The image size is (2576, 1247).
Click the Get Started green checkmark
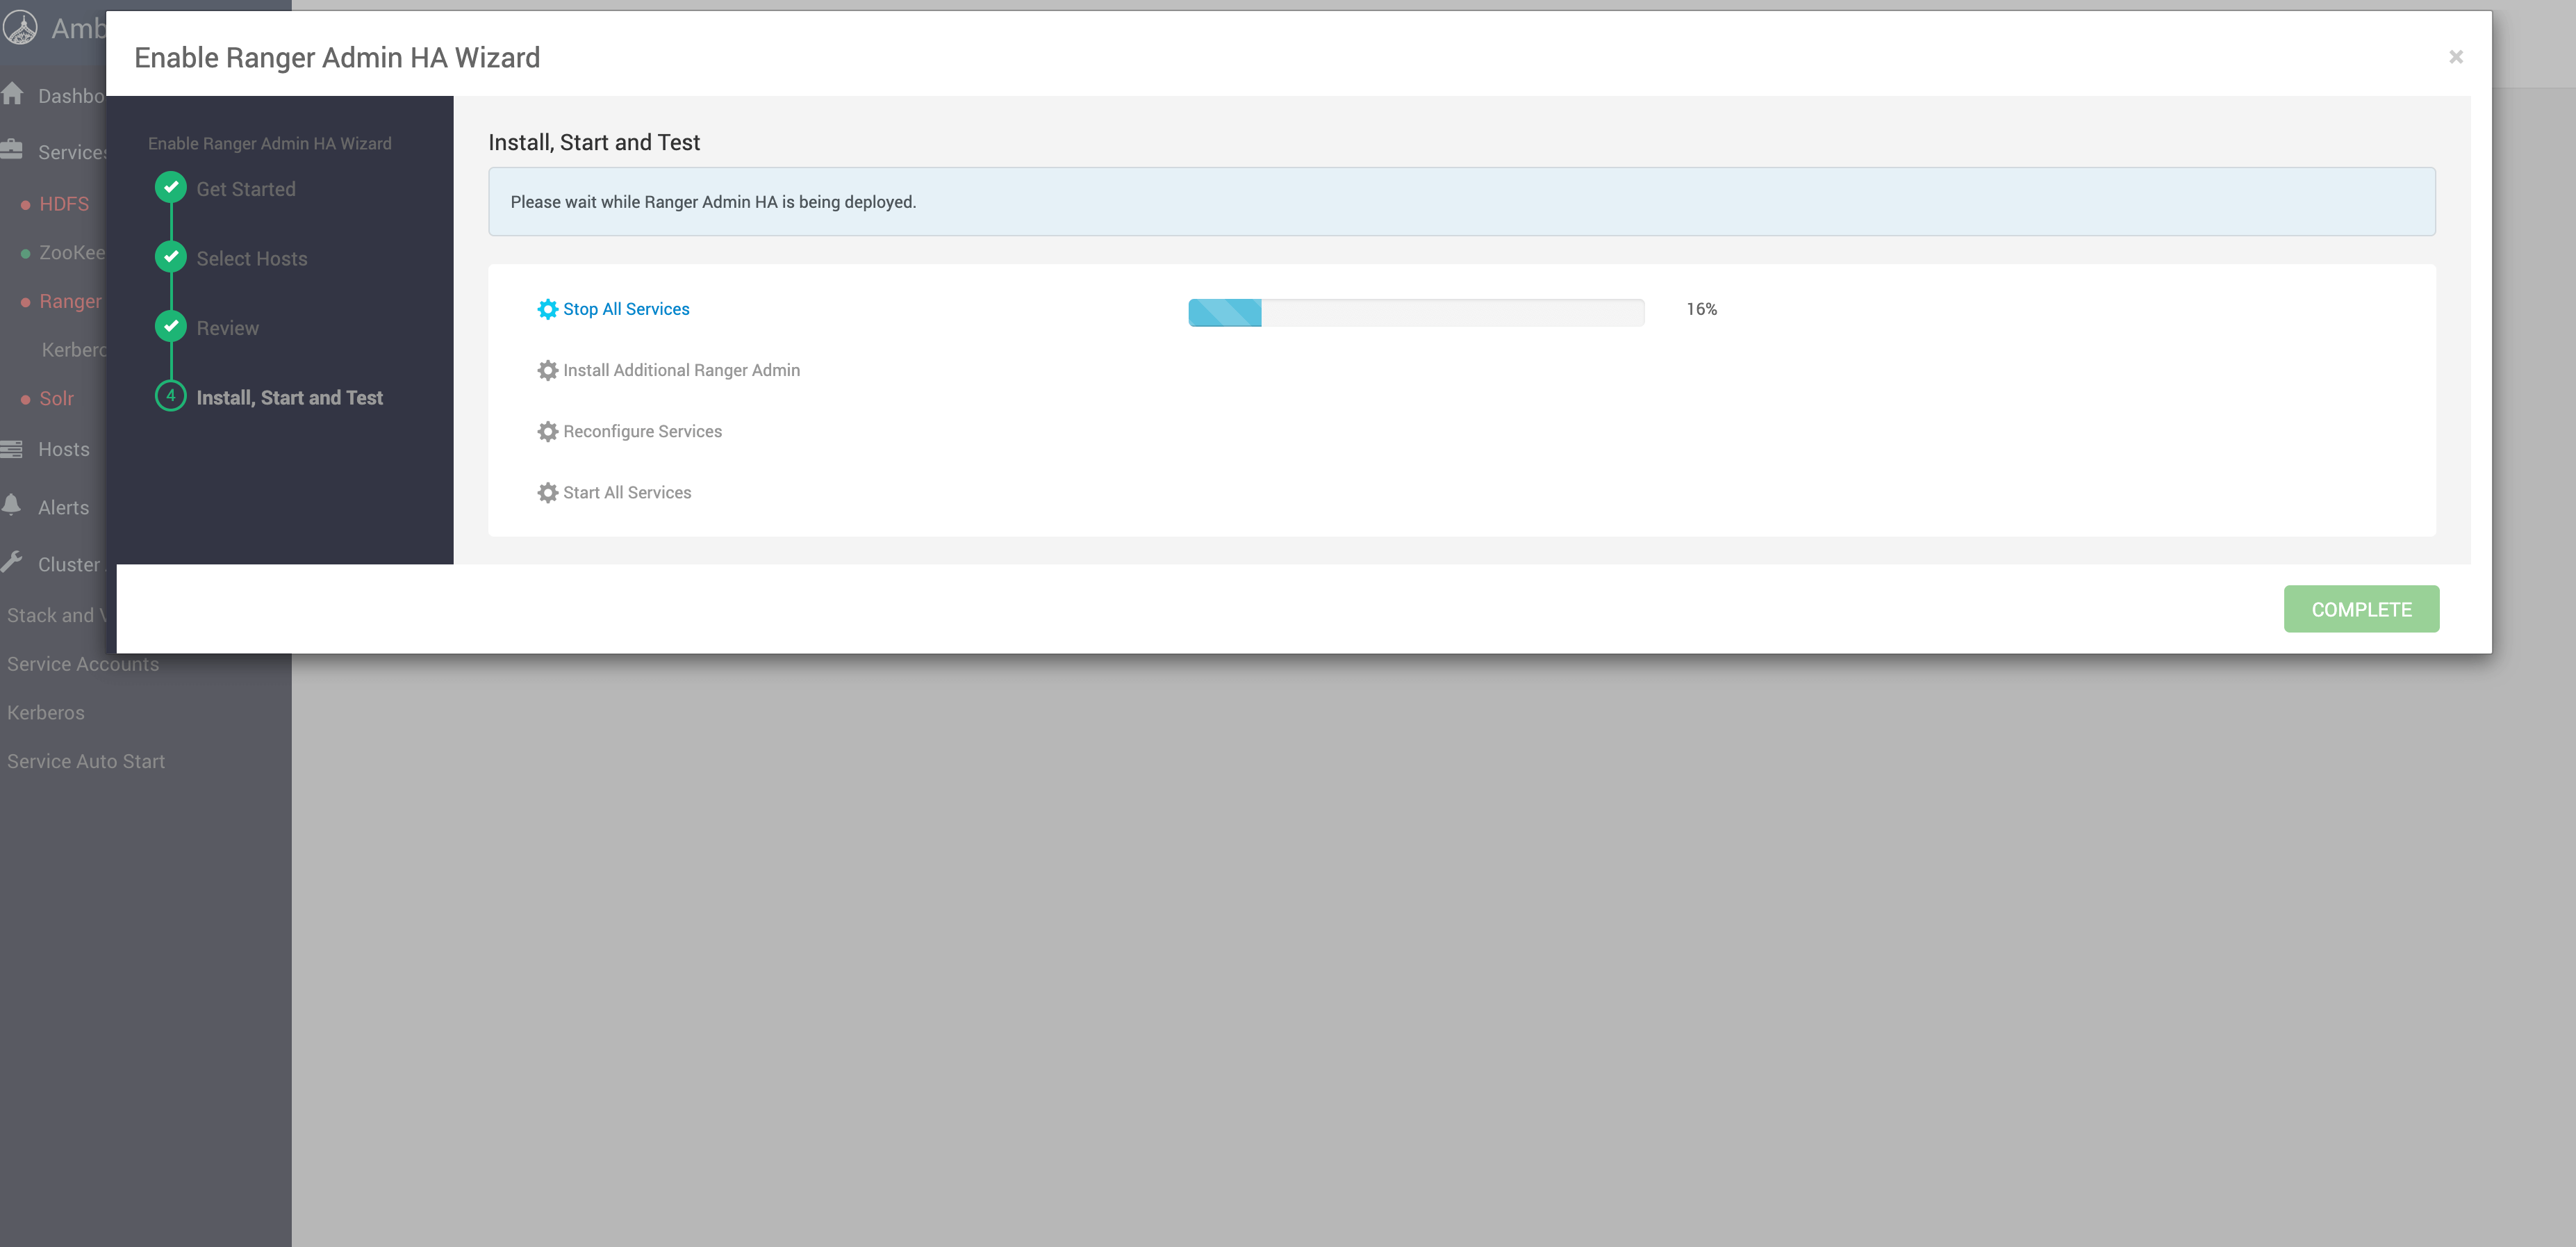(171, 187)
